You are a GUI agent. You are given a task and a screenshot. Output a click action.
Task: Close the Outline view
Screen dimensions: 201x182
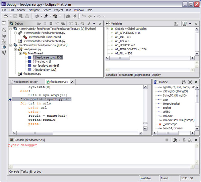tap(196, 82)
